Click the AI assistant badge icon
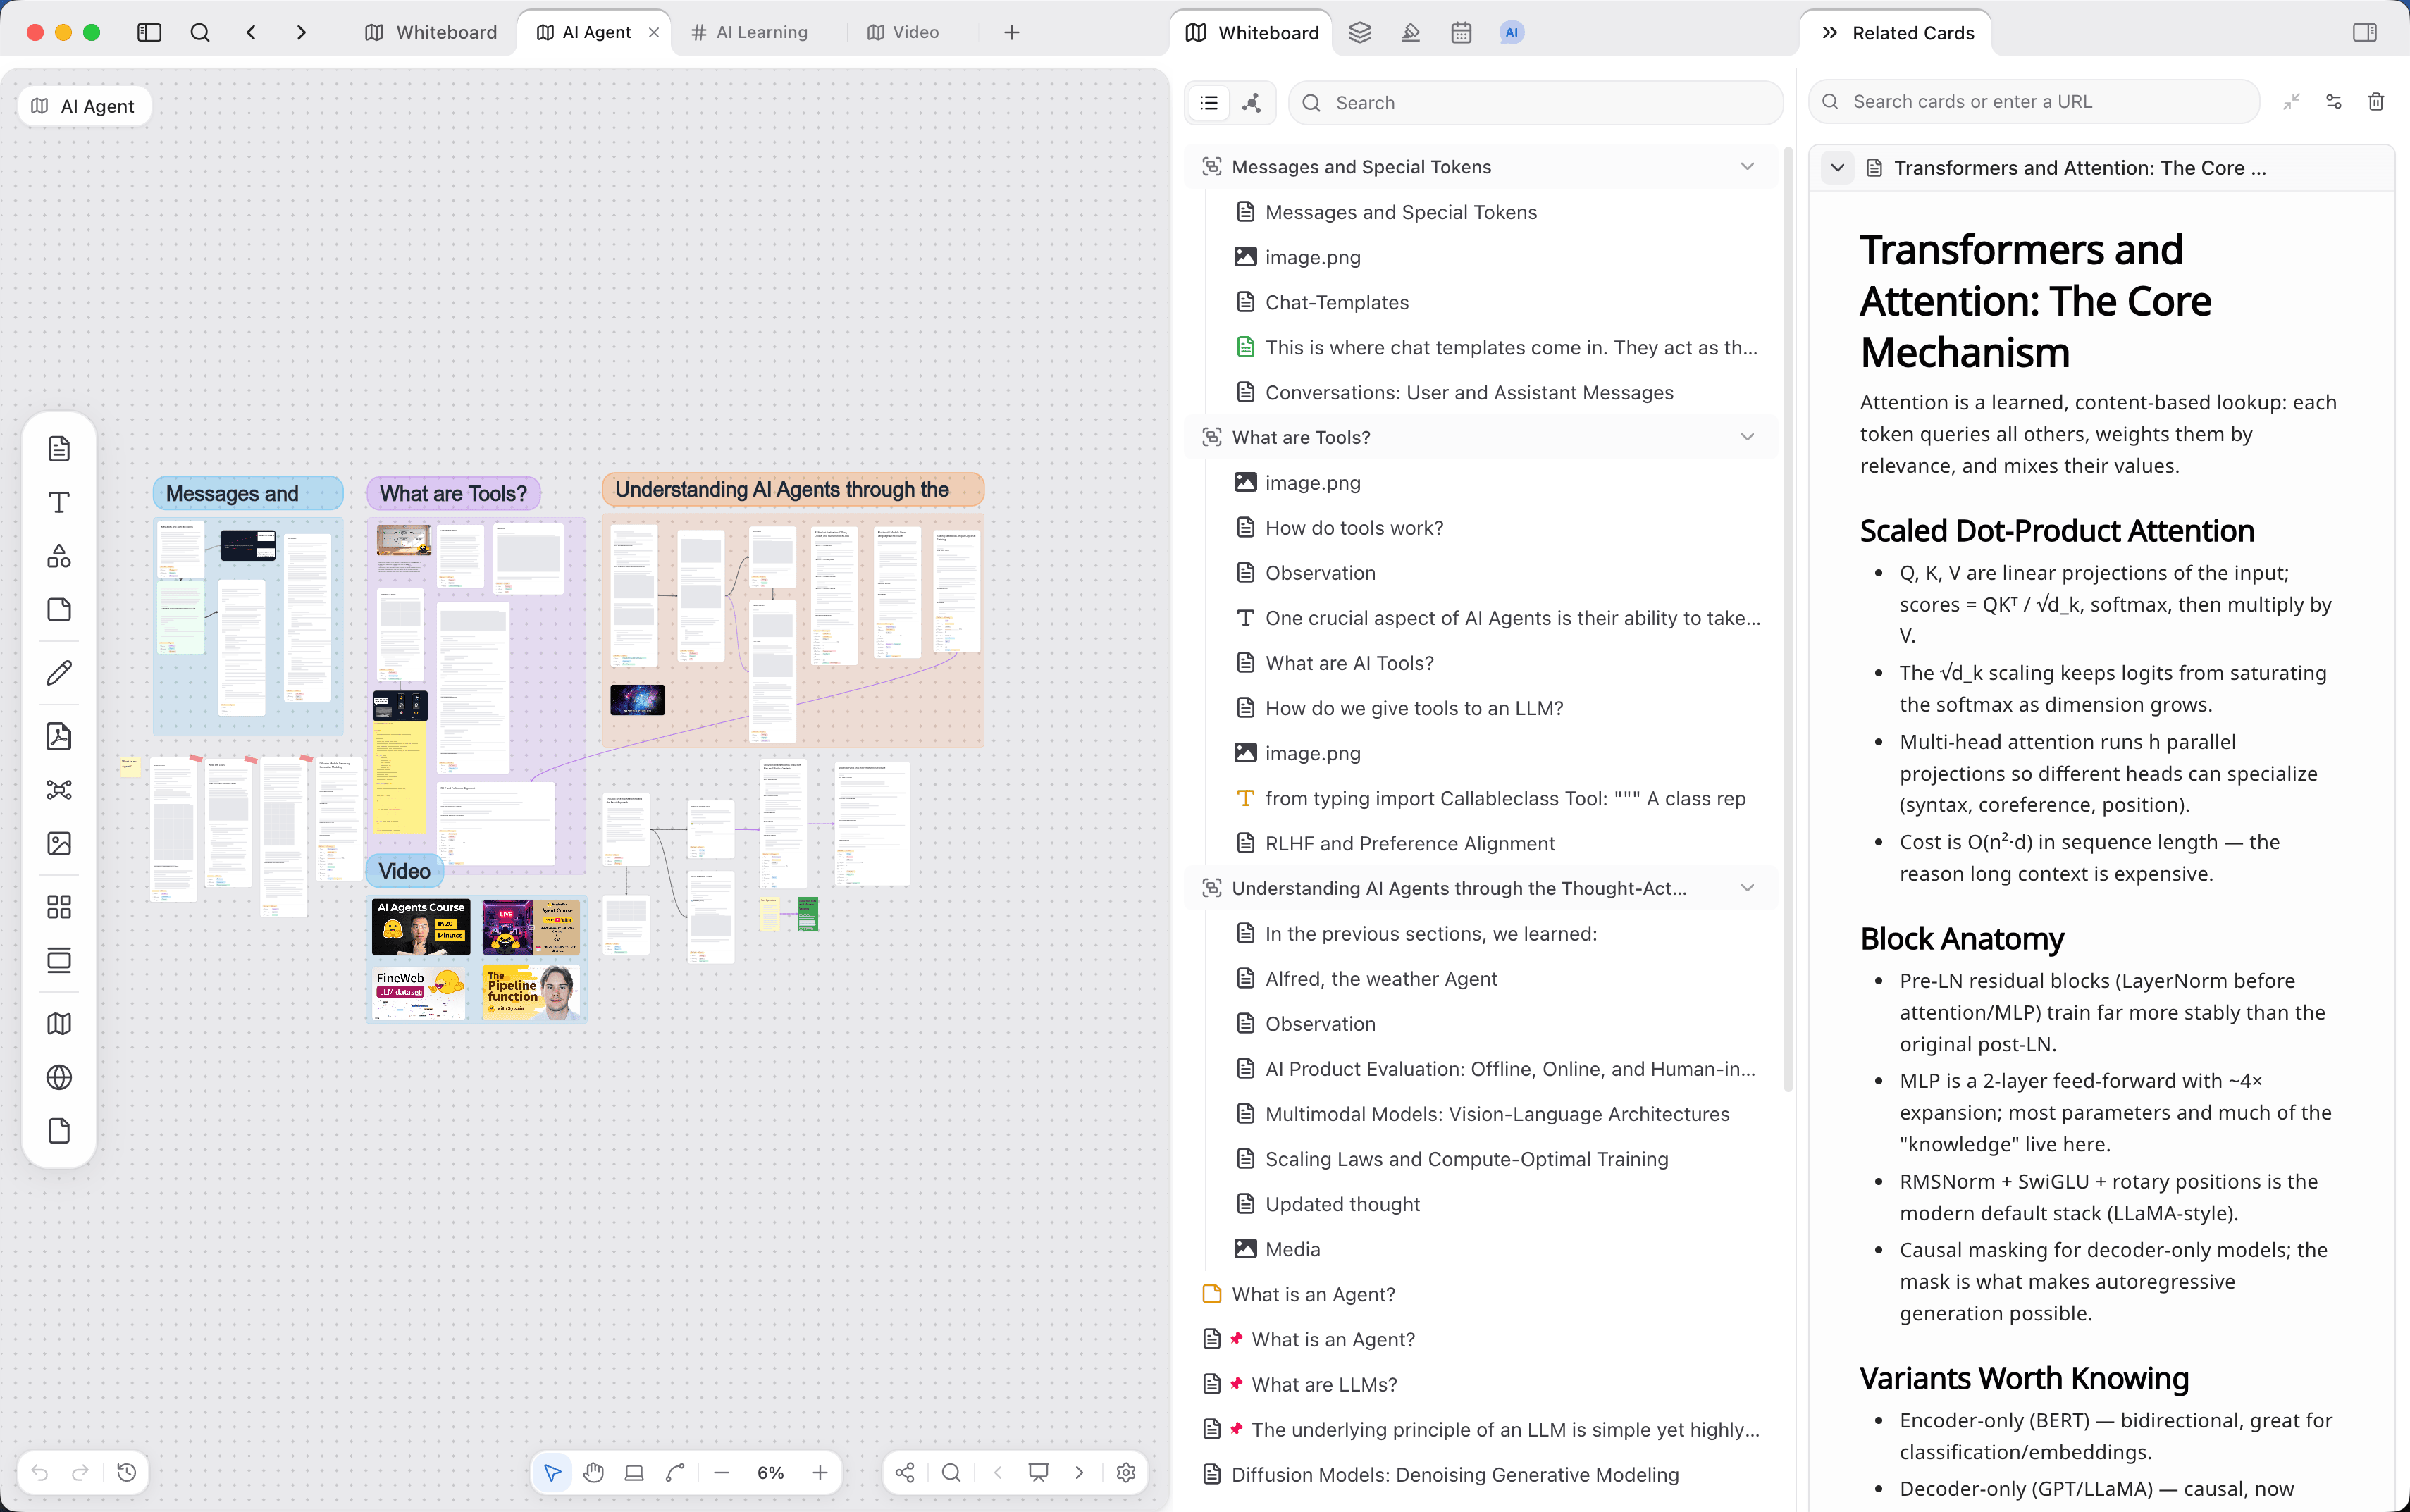The image size is (2410, 1512). tap(1511, 32)
